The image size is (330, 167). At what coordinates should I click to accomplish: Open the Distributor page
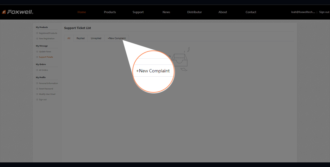(194, 12)
